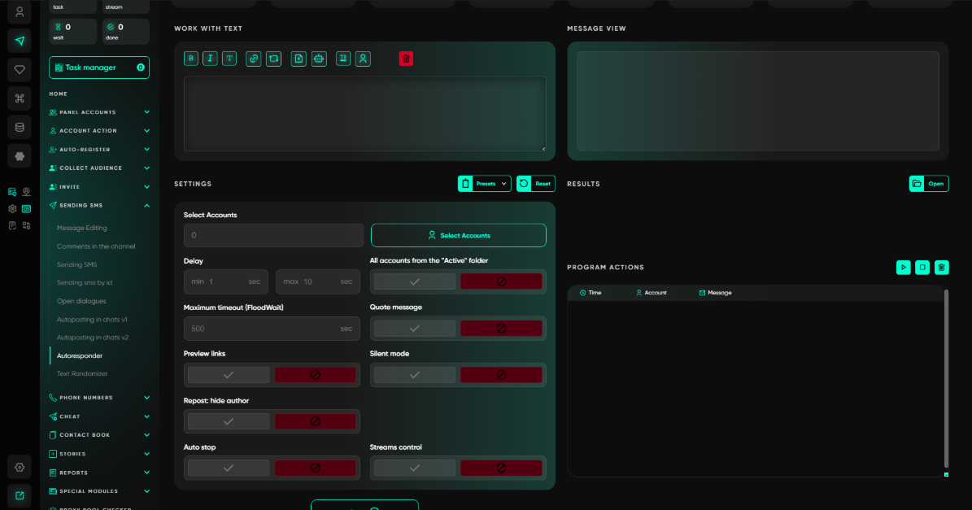Disable the Quote message option
972x510 pixels.
coord(502,329)
